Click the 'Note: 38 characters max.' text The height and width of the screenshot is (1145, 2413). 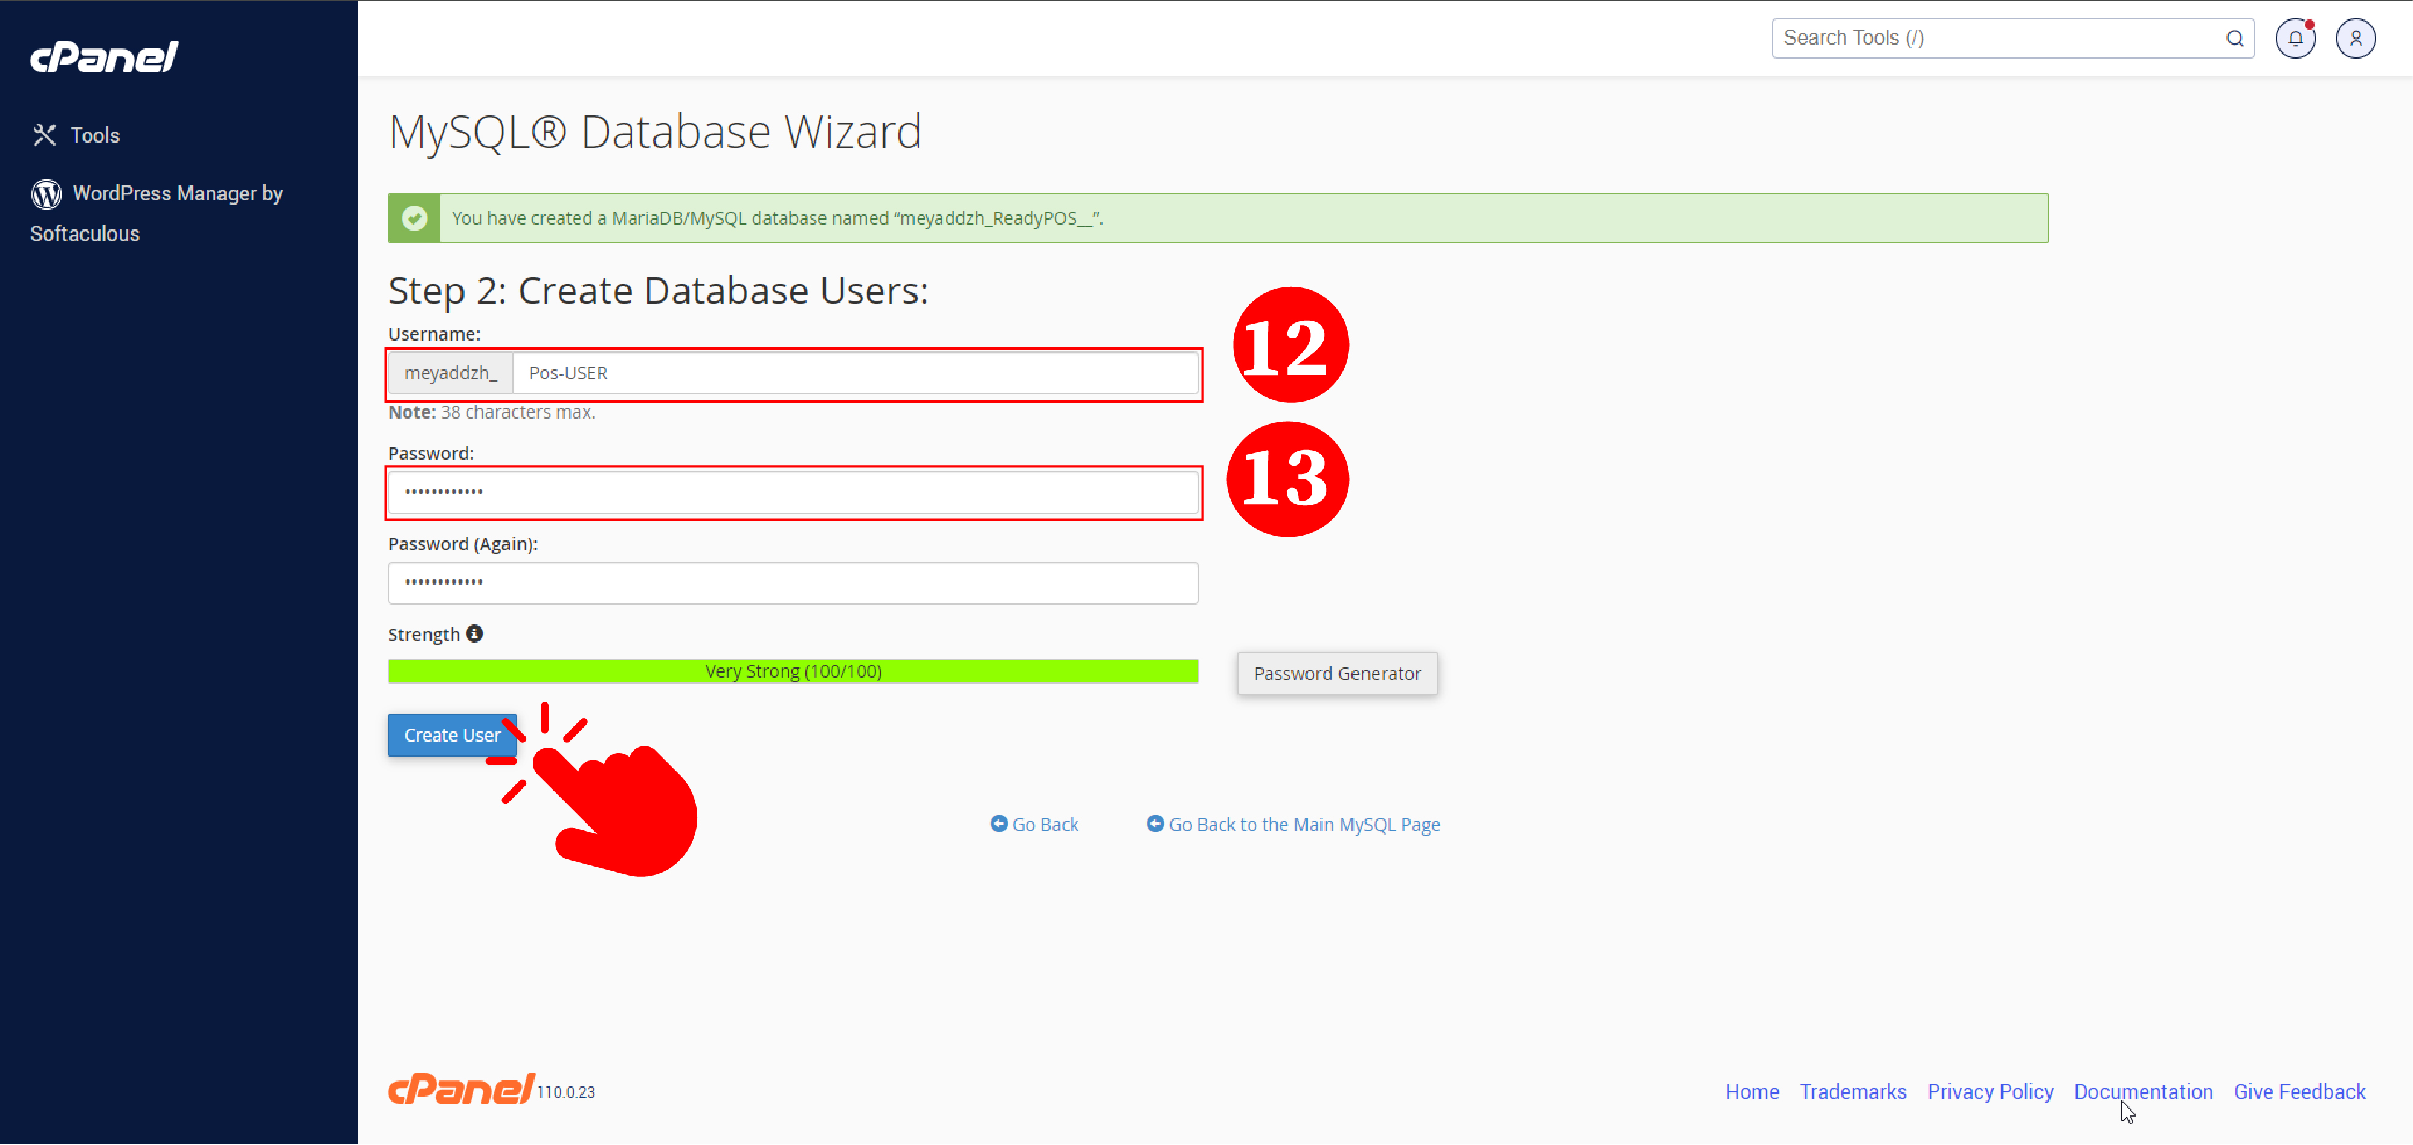coord(492,412)
